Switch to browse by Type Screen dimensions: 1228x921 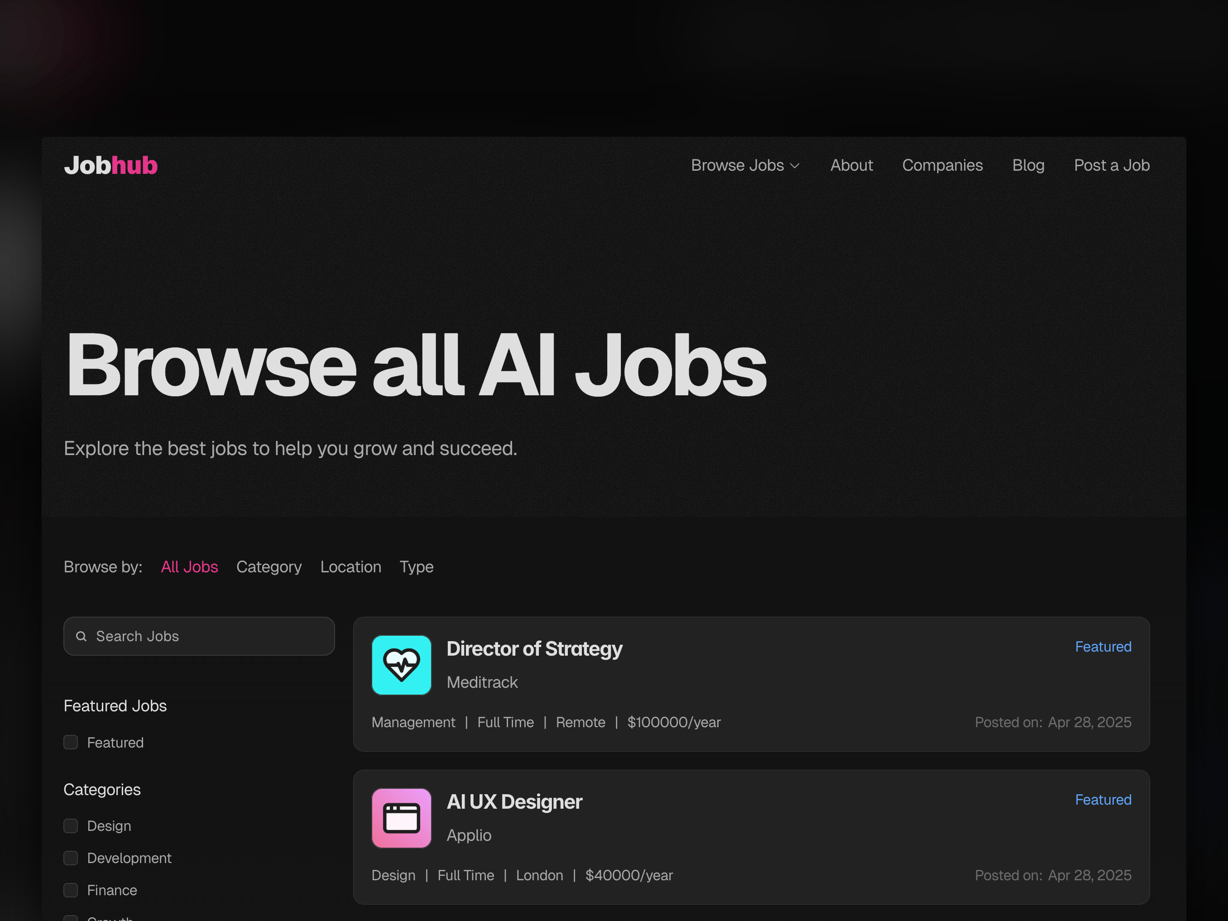[417, 567]
